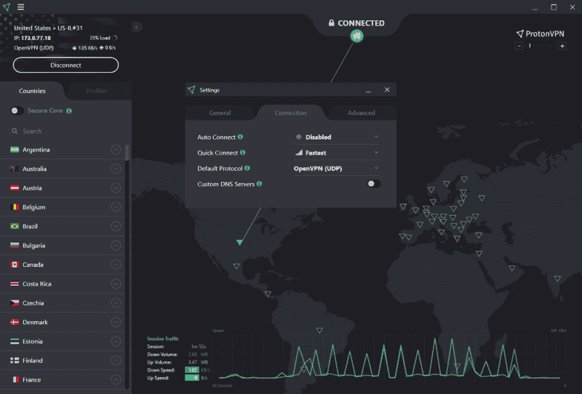
Task: Close the Settings window
Action: pyautogui.click(x=387, y=90)
